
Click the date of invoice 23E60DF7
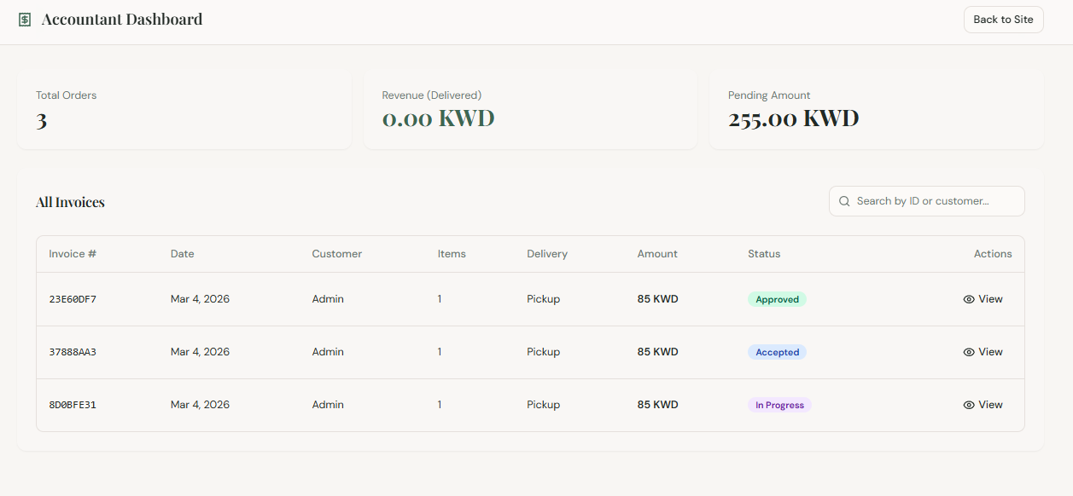pos(200,299)
